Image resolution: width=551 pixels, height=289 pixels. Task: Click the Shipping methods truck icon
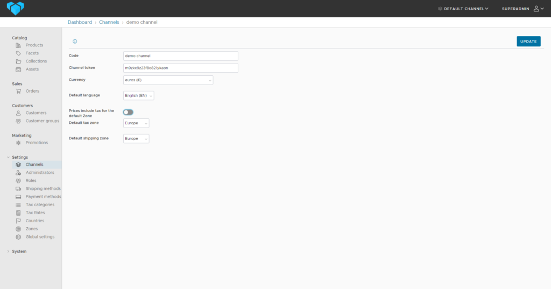point(18,189)
